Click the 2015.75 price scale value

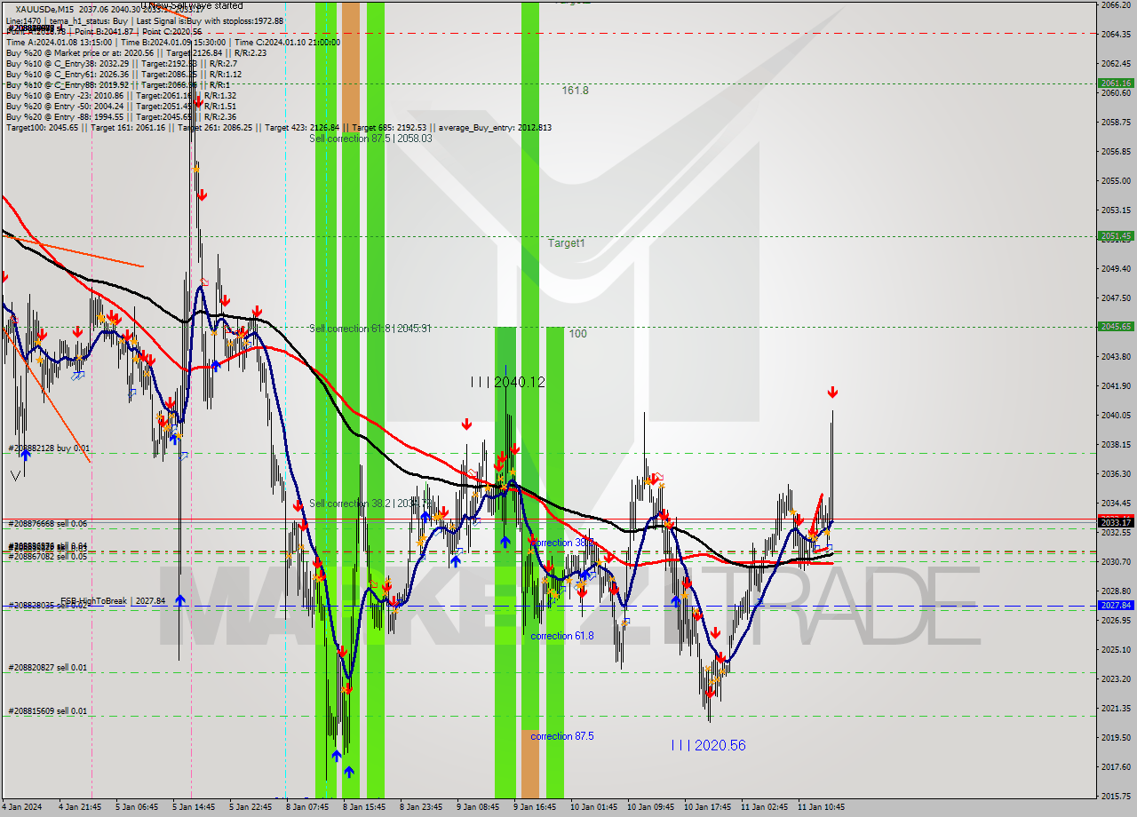click(x=1115, y=796)
